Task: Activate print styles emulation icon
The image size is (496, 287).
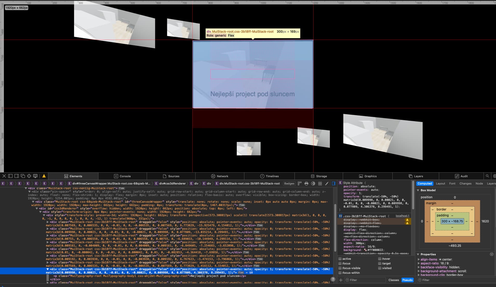Action: pyautogui.click(x=307, y=183)
